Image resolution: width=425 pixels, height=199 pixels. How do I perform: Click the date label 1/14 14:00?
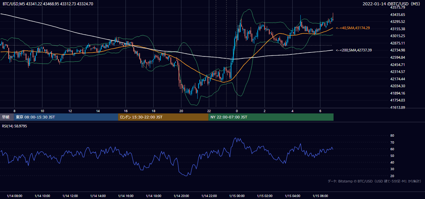[98, 196]
